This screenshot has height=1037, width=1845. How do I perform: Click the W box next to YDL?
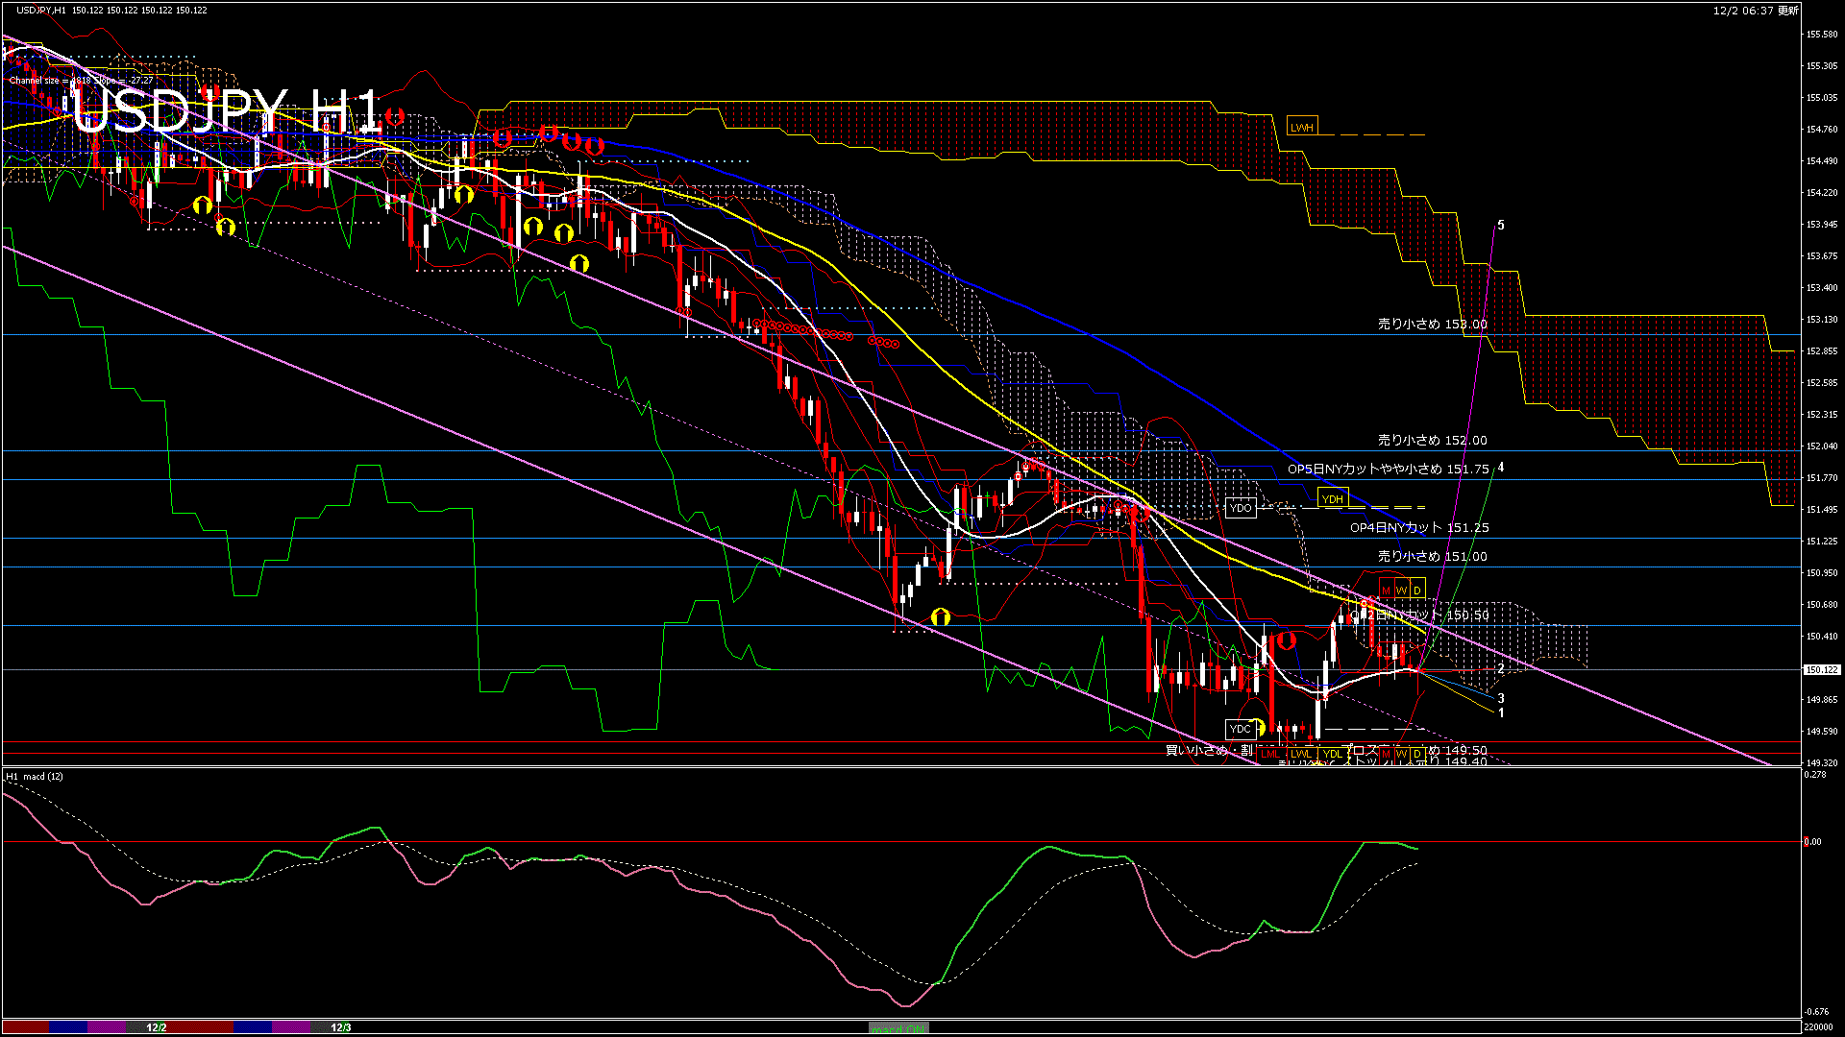[1401, 754]
